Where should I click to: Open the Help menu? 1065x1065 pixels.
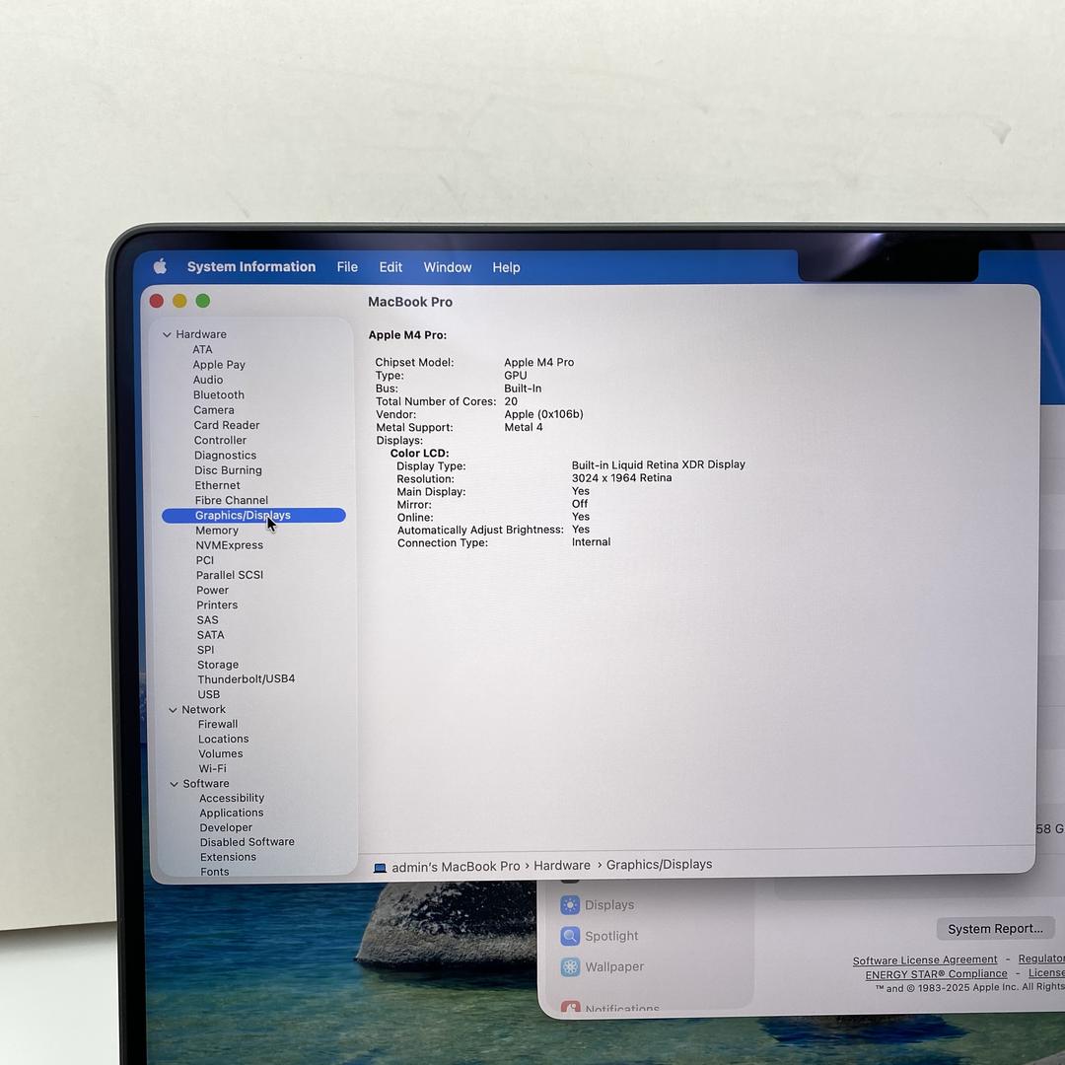click(506, 267)
